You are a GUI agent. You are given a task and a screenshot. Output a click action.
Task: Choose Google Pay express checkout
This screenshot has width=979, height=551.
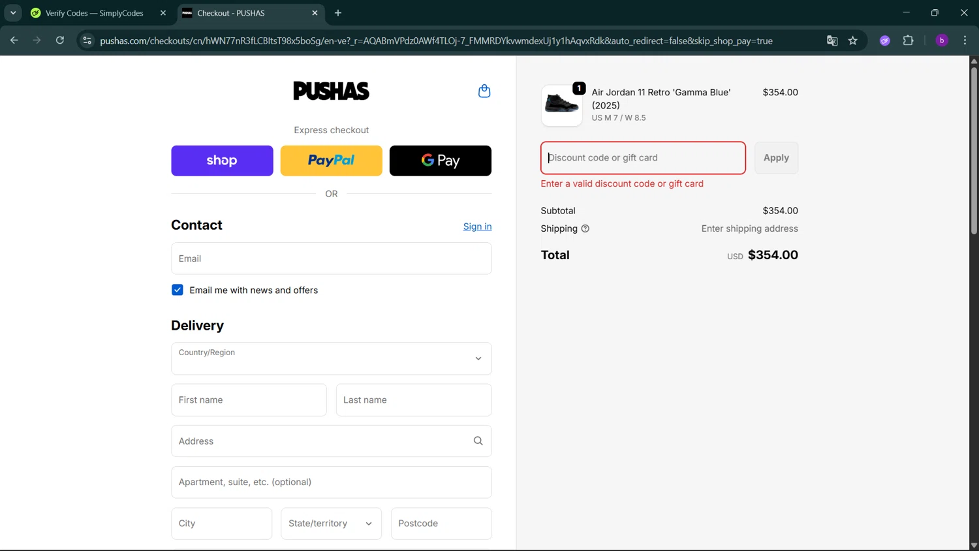[x=441, y=161]
